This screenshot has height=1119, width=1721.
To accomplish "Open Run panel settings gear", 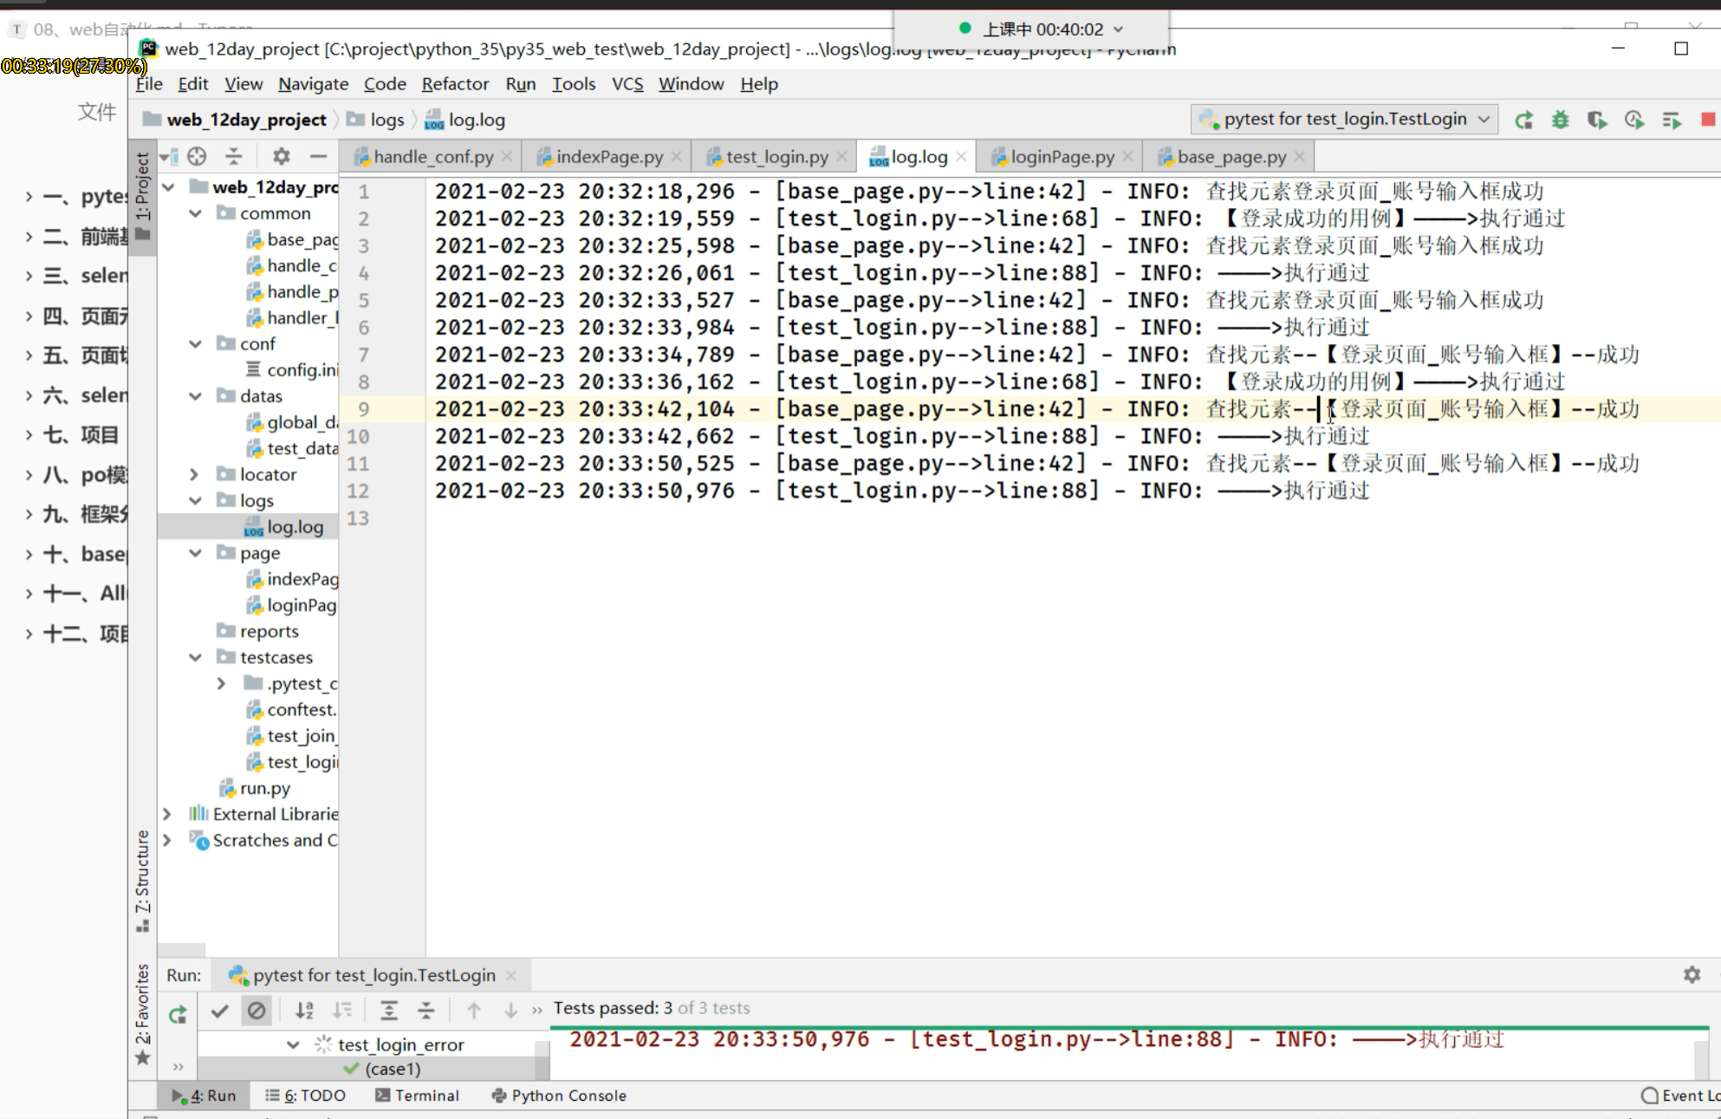I will coord(1692,975).
